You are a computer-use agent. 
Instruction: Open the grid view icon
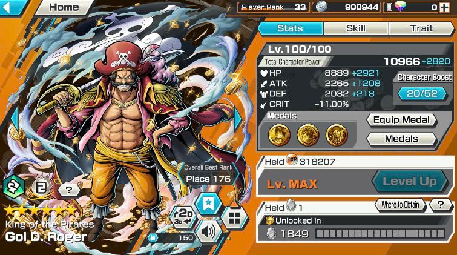pos(234,217)
